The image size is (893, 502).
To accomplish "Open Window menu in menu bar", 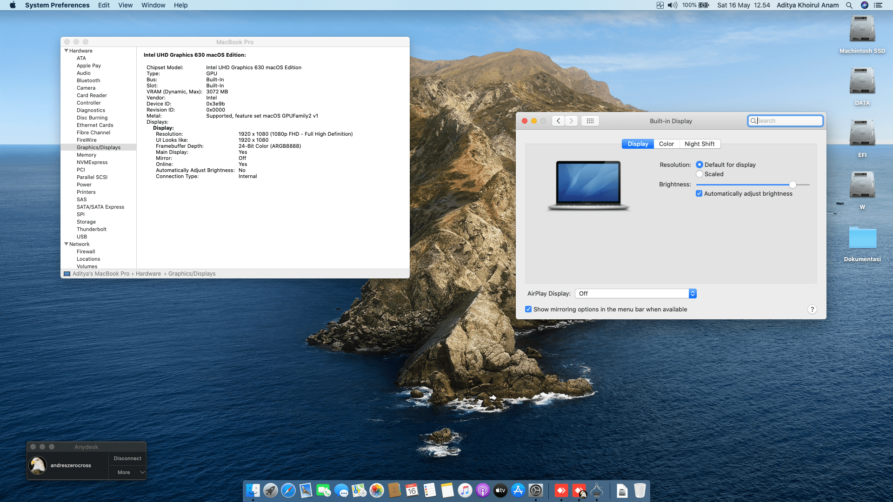I will [153, 5].
